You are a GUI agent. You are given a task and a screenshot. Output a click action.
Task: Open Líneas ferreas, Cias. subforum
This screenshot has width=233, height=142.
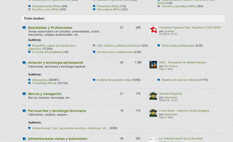click(x=70, y=128)
